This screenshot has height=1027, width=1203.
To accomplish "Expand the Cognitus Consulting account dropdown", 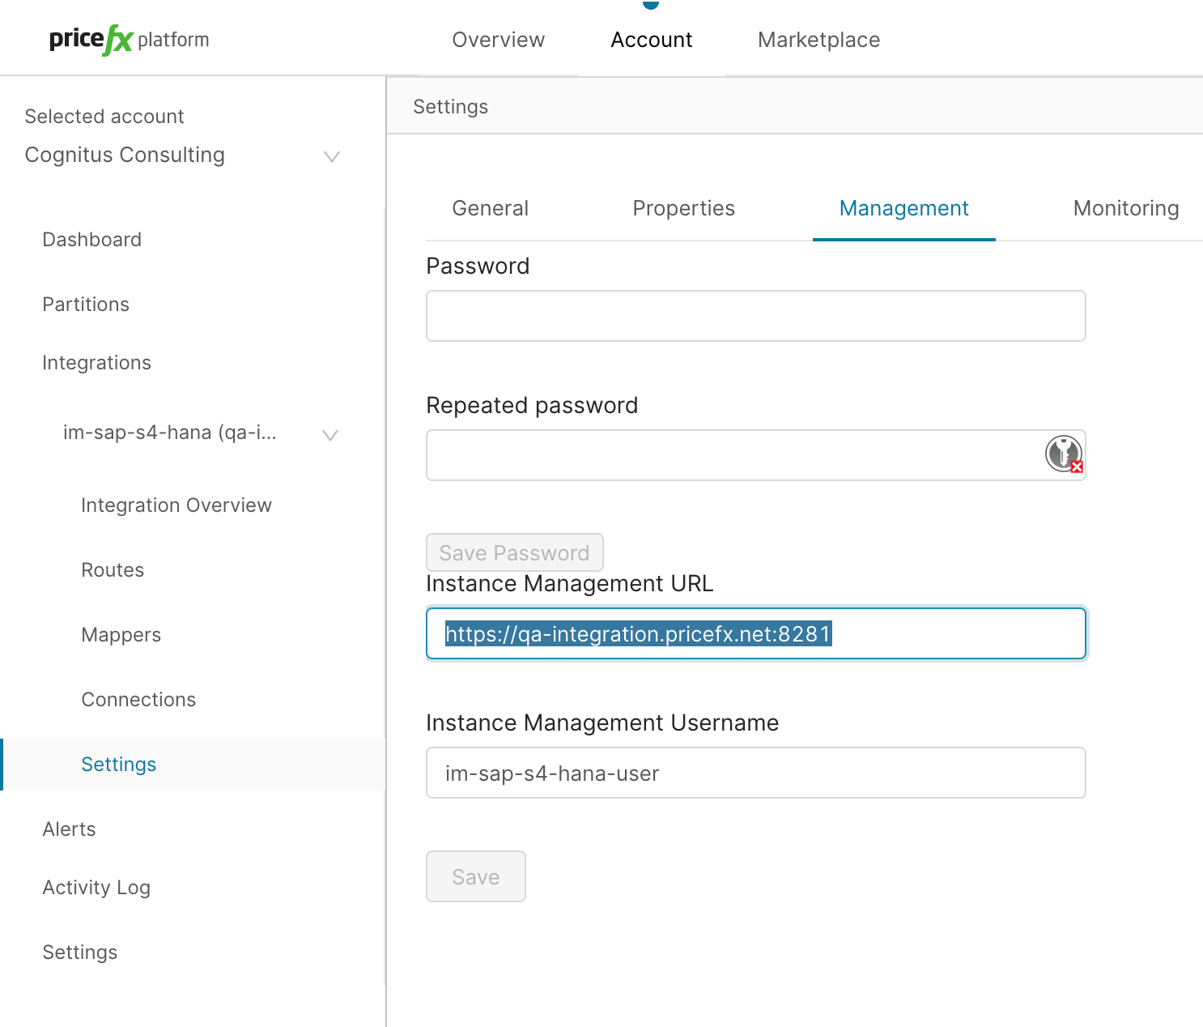I will [331, 156].
